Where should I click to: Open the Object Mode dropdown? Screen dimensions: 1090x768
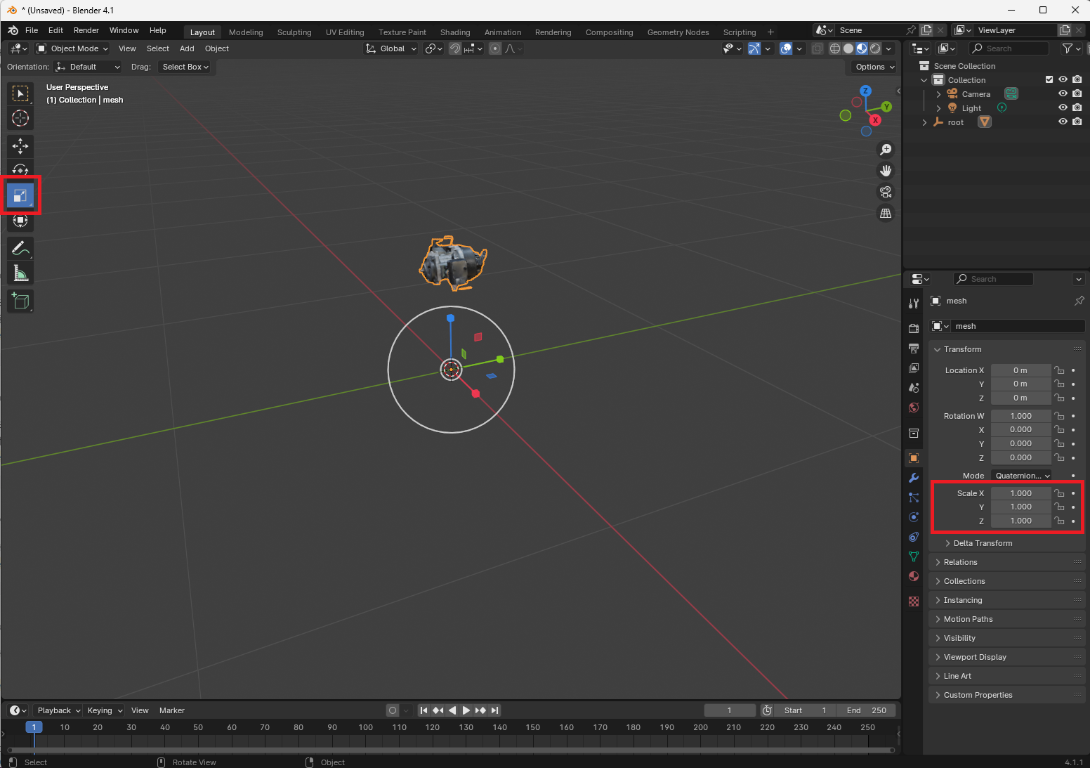pyautogui.click(x=72, y=48)
